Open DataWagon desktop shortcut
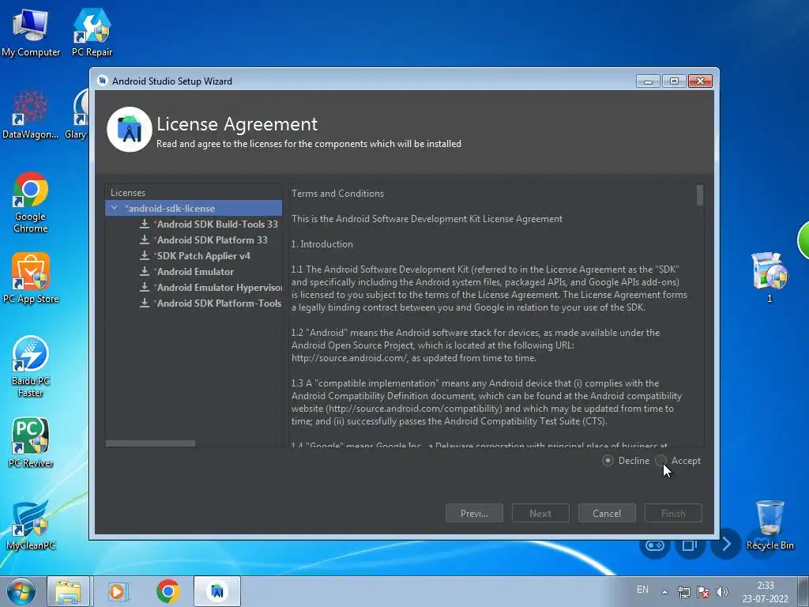809x607 pixels. [31, 115]
